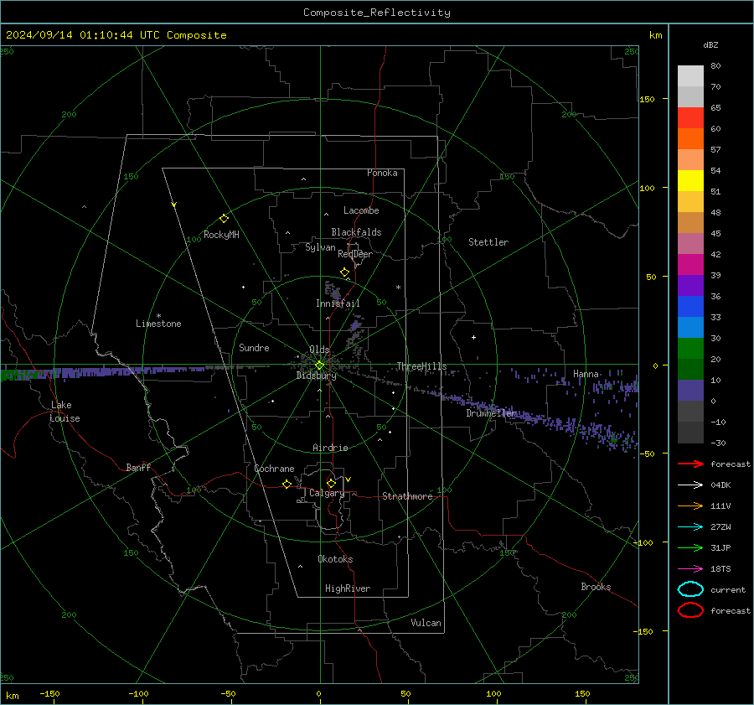Click the Calgary city label
The height and width of the screenshot is (705, 754).
pyautogui.click(x=327, y=493)
